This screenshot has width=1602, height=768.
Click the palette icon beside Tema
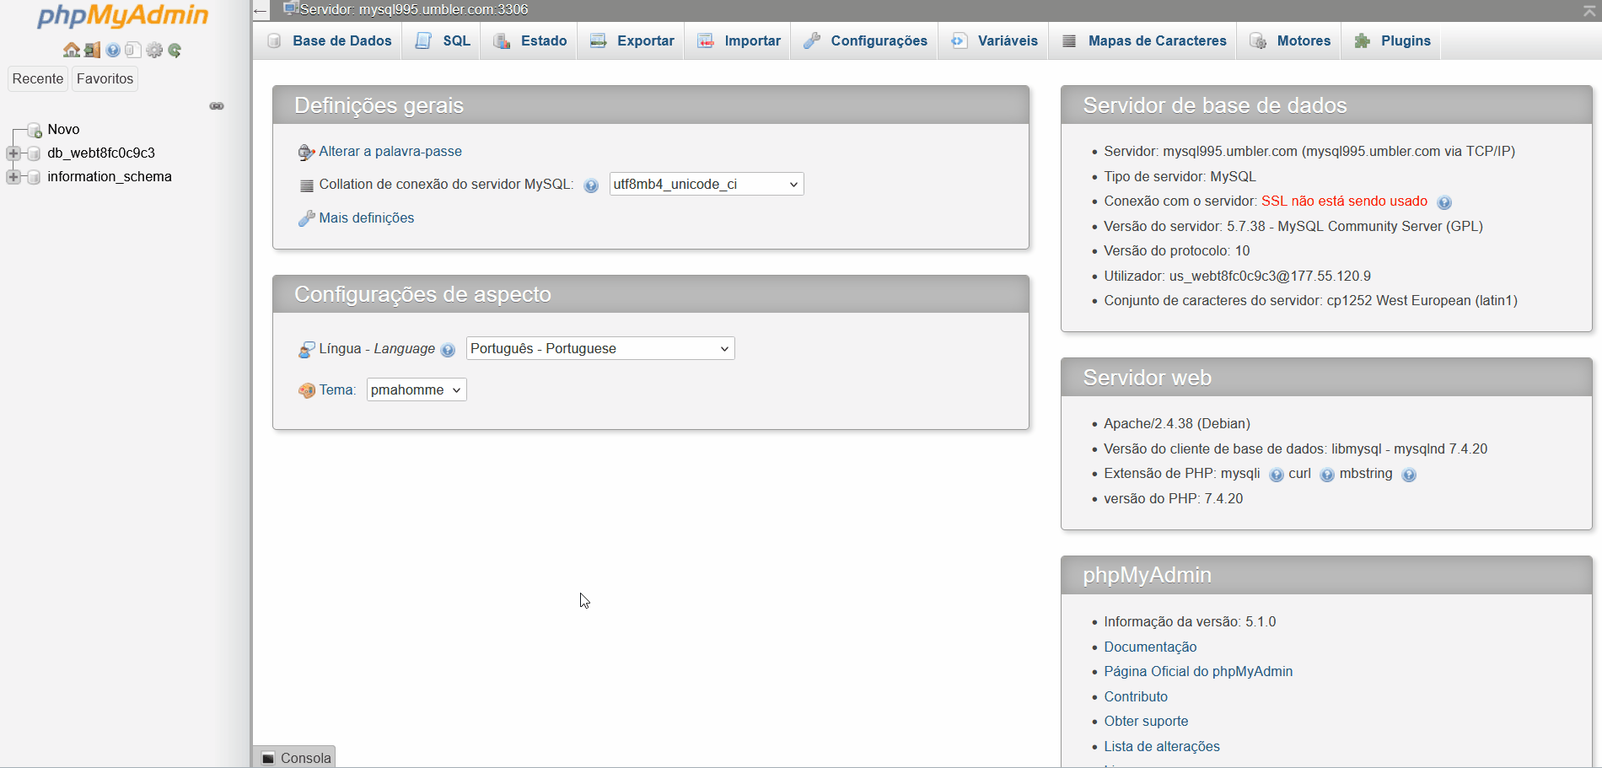pyautogui.click(x=307, y=390)
